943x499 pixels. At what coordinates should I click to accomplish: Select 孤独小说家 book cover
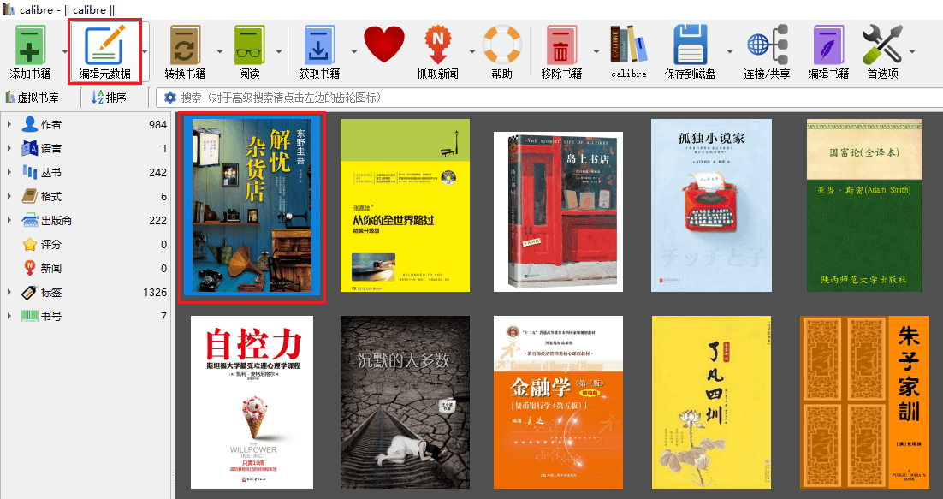click(x=711, y=205)
